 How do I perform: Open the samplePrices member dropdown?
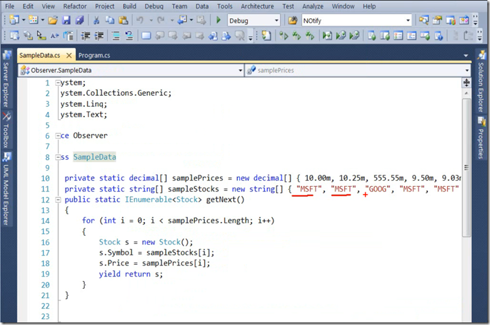coord(467,71)
